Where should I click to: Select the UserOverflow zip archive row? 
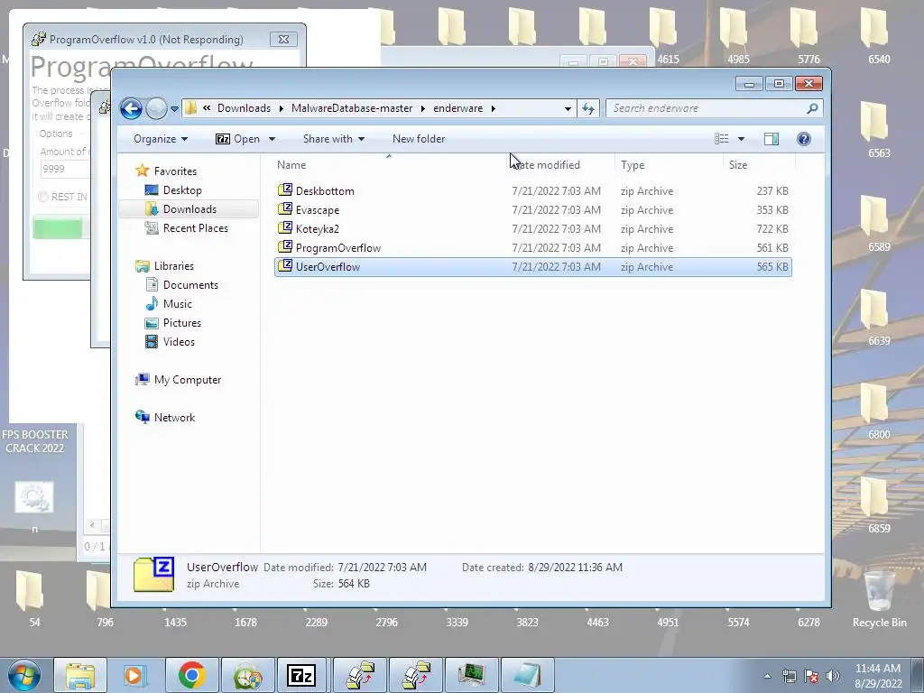pos(533,267)
